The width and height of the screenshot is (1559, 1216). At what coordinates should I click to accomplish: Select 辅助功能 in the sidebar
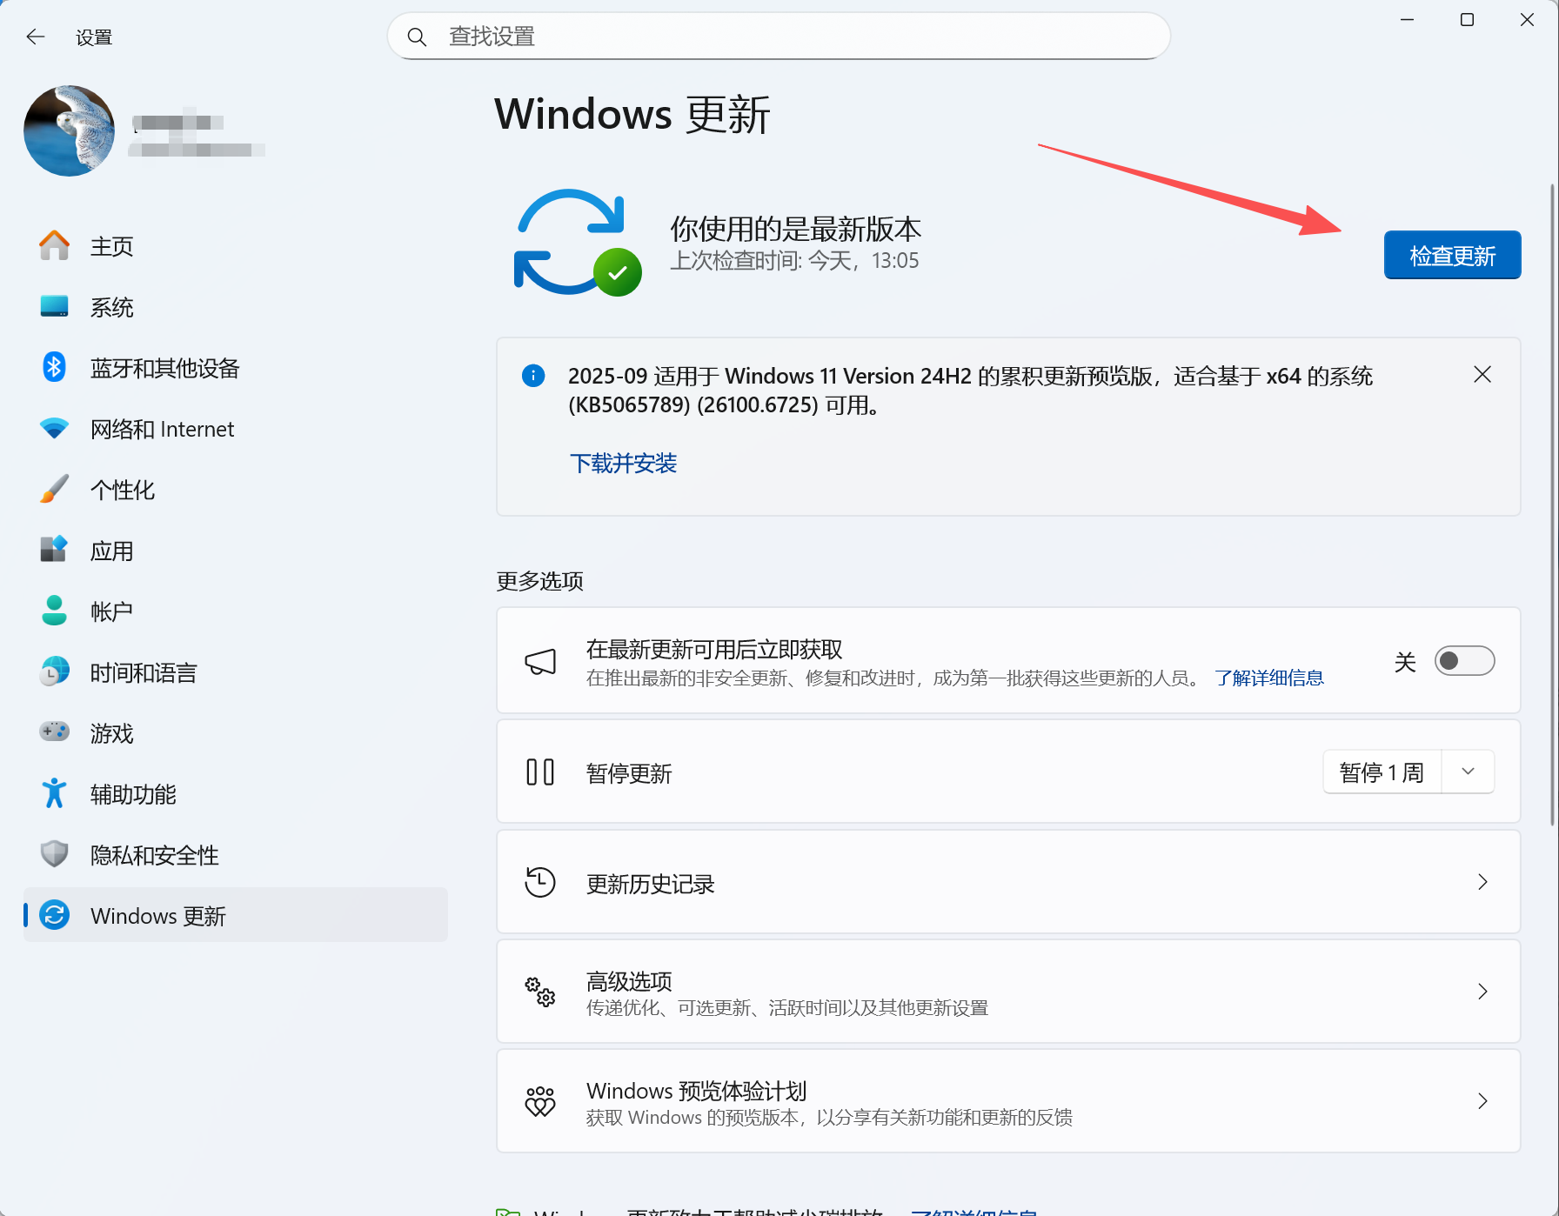236,794
